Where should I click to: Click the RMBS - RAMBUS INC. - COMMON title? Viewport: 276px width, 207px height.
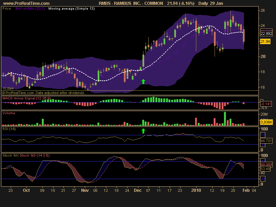click(131, 3)
